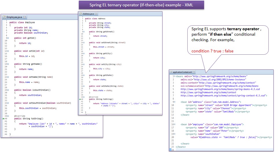
Task: Click the 'private String city;' field line
Action: [99, 25]
